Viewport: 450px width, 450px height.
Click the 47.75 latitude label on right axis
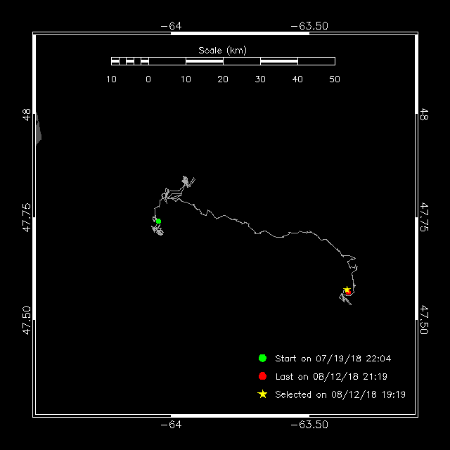424,218
